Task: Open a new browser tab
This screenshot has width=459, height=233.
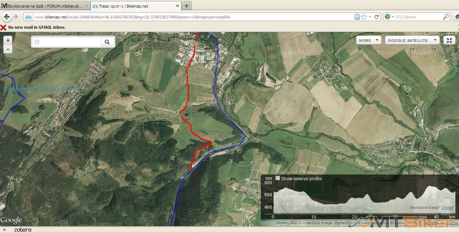Action: [x=186, y=6]
